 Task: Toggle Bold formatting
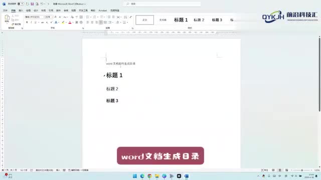coord(27,22)
